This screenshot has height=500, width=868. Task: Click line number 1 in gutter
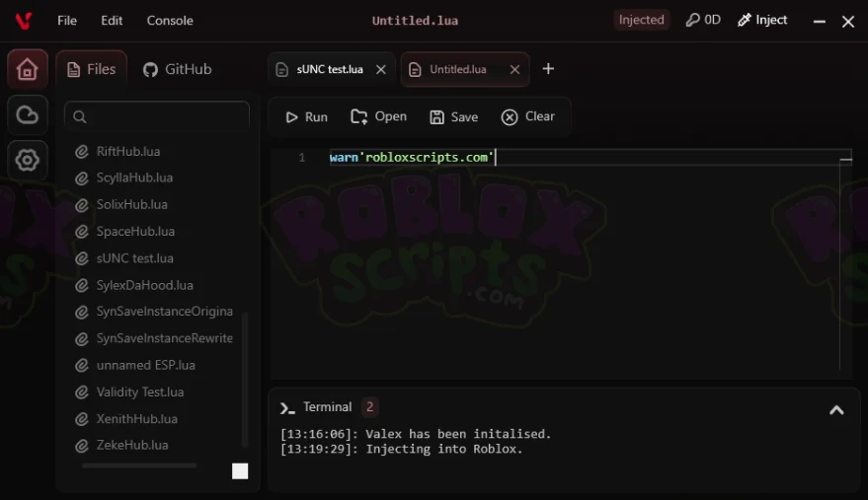[302, 158]
